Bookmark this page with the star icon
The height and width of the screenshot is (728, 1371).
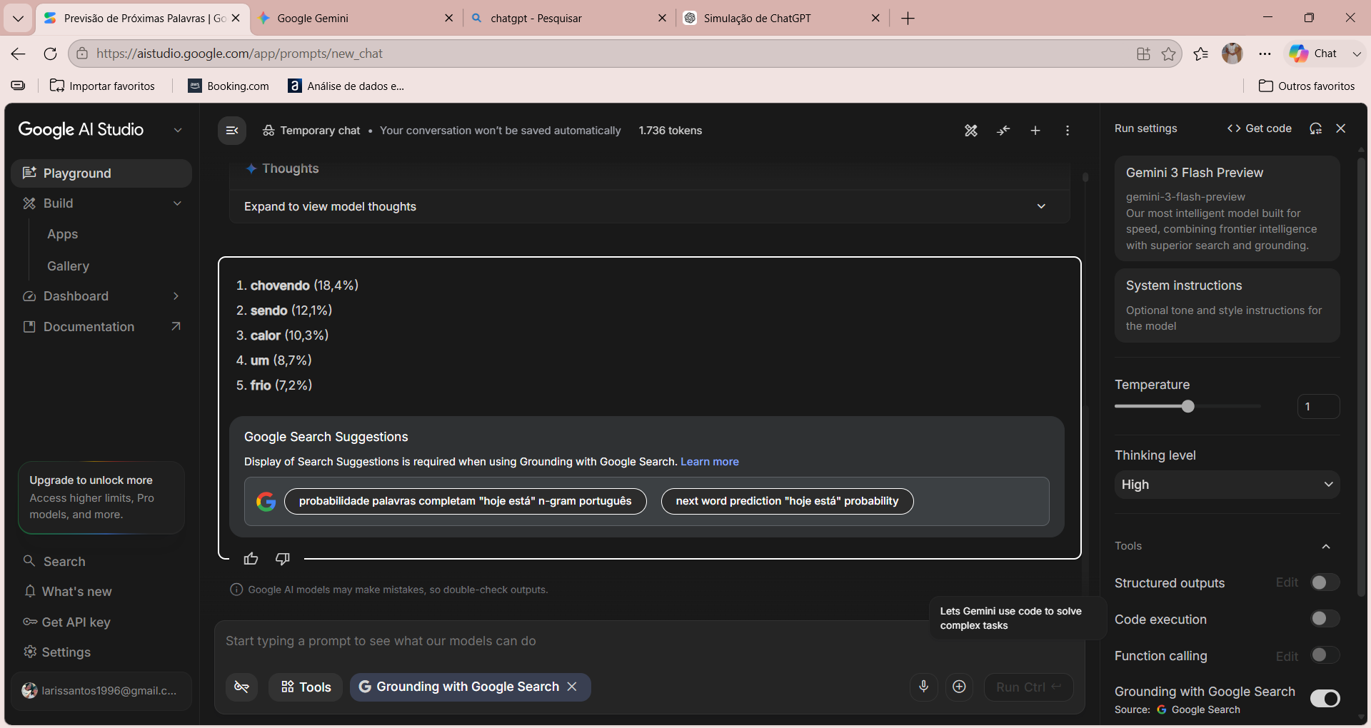click(1168, 54)
